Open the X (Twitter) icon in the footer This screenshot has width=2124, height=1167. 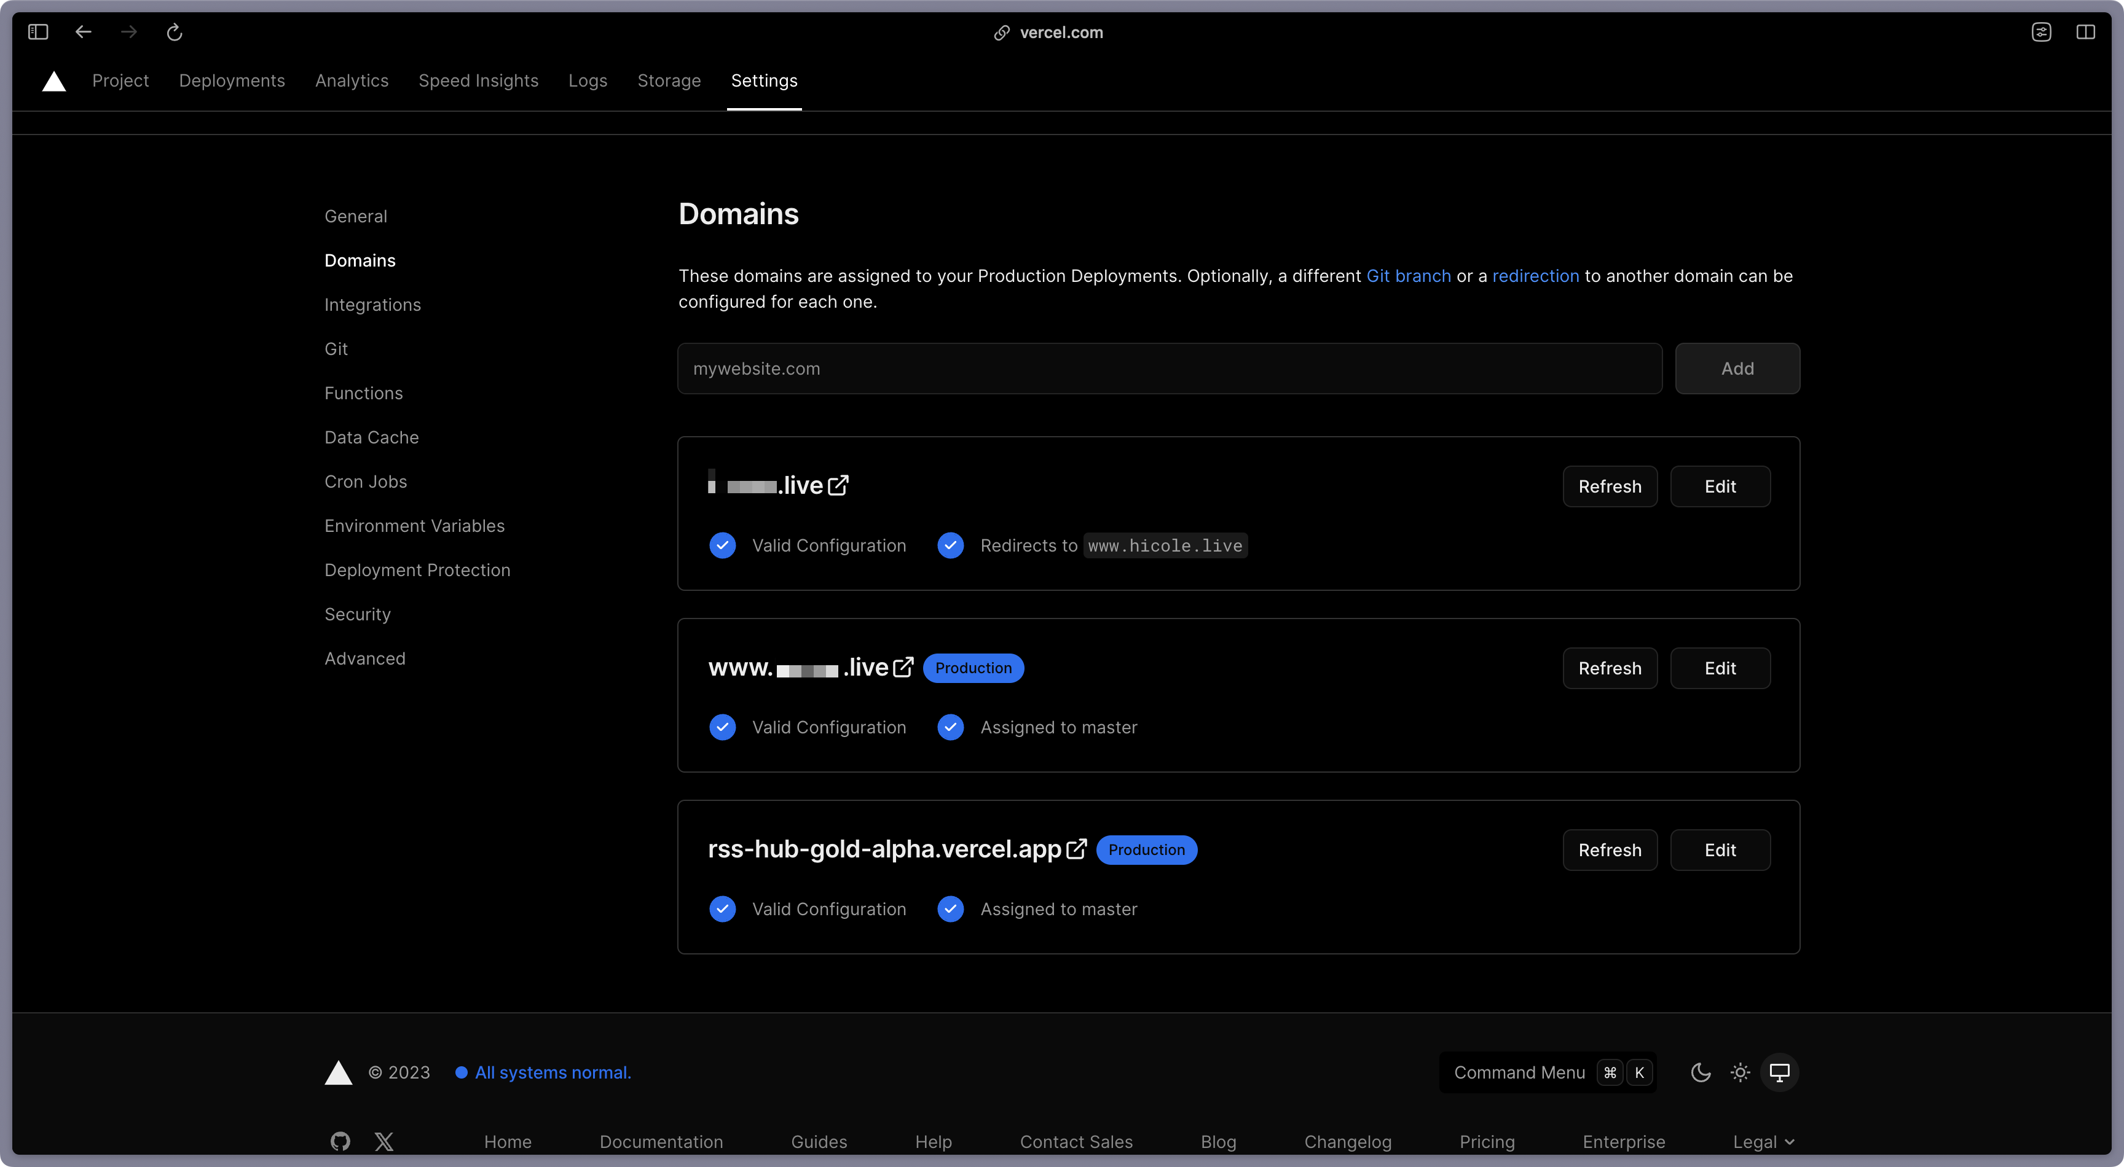[384, 1141]
